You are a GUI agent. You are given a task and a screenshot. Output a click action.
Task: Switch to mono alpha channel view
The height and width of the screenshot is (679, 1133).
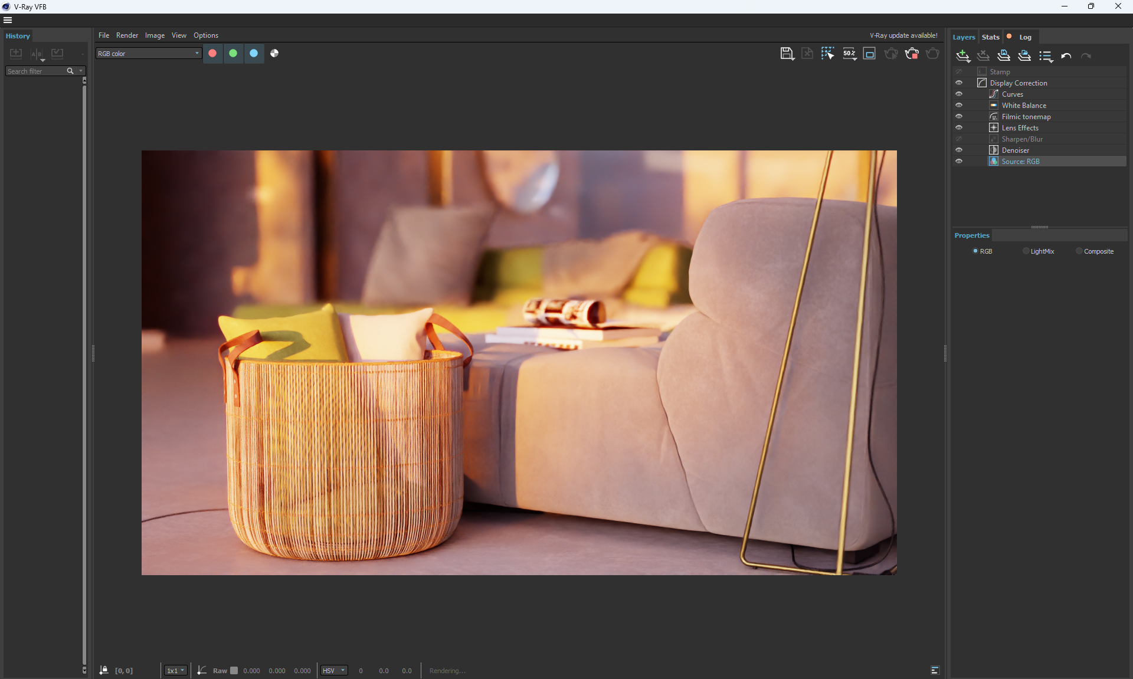(x=274, y=53)
